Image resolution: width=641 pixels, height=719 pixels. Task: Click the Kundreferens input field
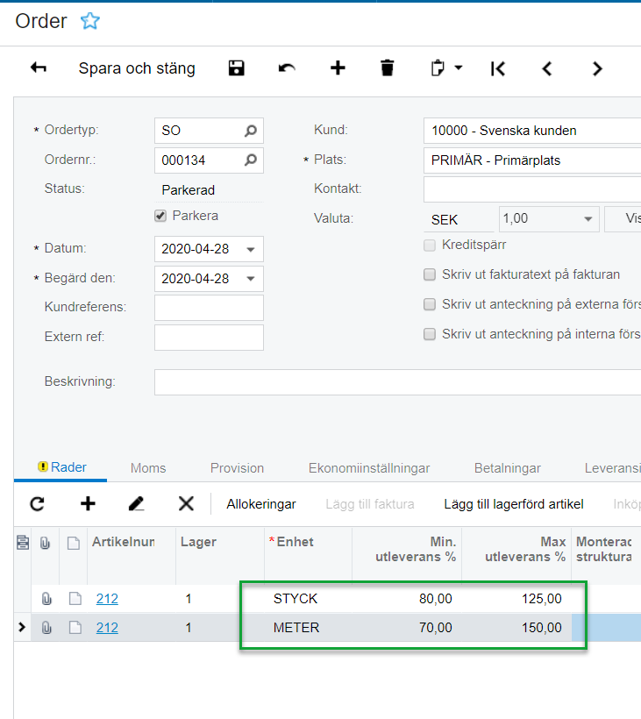pos(209,308)
